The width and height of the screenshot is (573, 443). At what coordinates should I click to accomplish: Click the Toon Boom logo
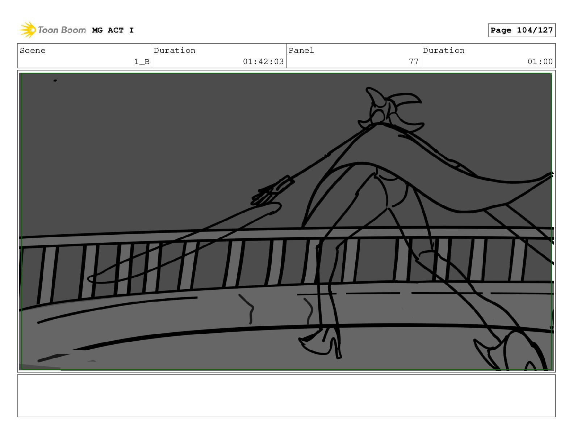[x=52, y=30]
